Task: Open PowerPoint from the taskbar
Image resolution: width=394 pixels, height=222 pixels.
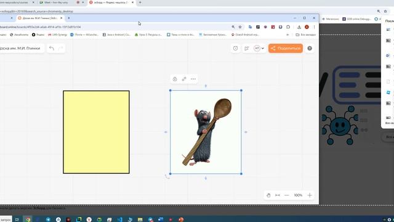Action: (180, 220)
